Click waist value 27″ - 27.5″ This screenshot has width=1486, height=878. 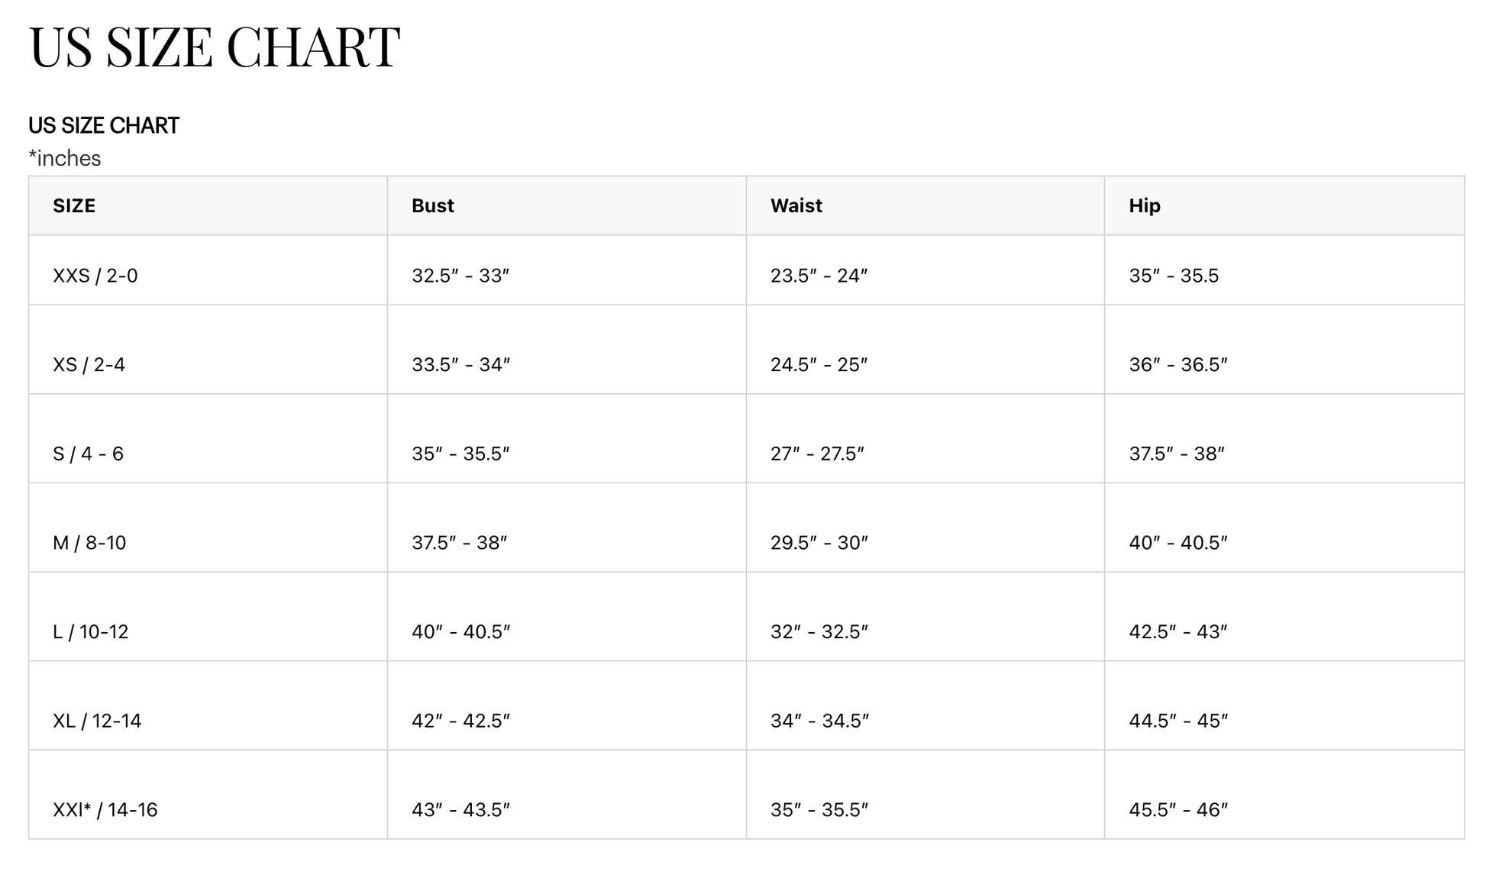pyautogui.click(x=817, y=454)
